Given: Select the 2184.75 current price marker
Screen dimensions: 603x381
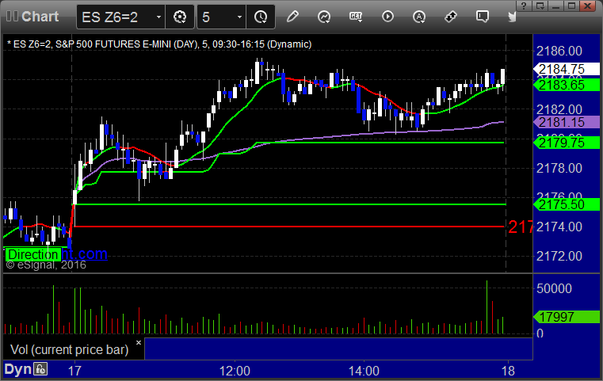Looking at the screenshot, I should point(567,69).
